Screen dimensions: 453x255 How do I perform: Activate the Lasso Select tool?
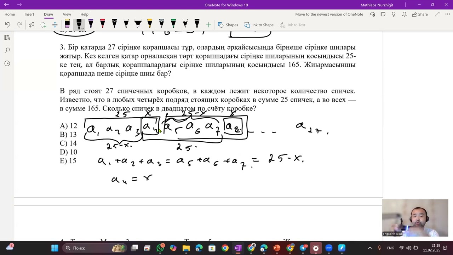43,25
